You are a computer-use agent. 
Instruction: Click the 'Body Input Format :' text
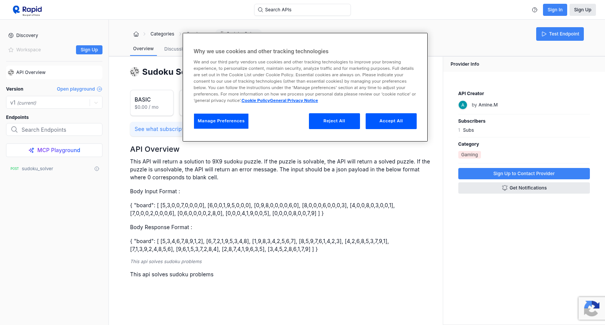[x=155, y=191]
